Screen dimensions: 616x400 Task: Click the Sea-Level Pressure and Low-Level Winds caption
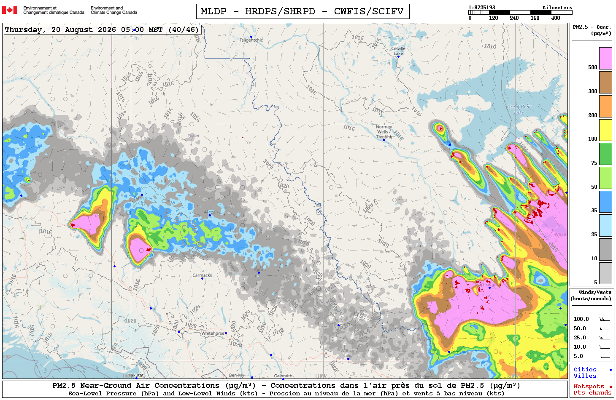(286, 394)
